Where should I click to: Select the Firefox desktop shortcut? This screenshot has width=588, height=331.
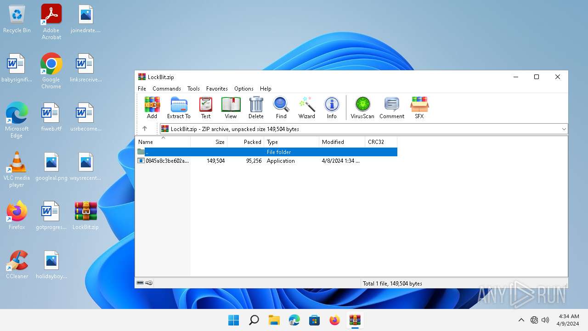coord(17,215)
